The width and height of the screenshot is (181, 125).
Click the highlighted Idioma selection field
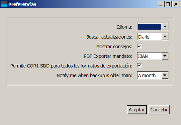tap(149, 27)
